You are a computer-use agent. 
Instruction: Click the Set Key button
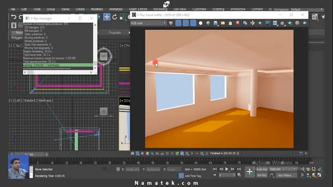[x=262, y=175]
